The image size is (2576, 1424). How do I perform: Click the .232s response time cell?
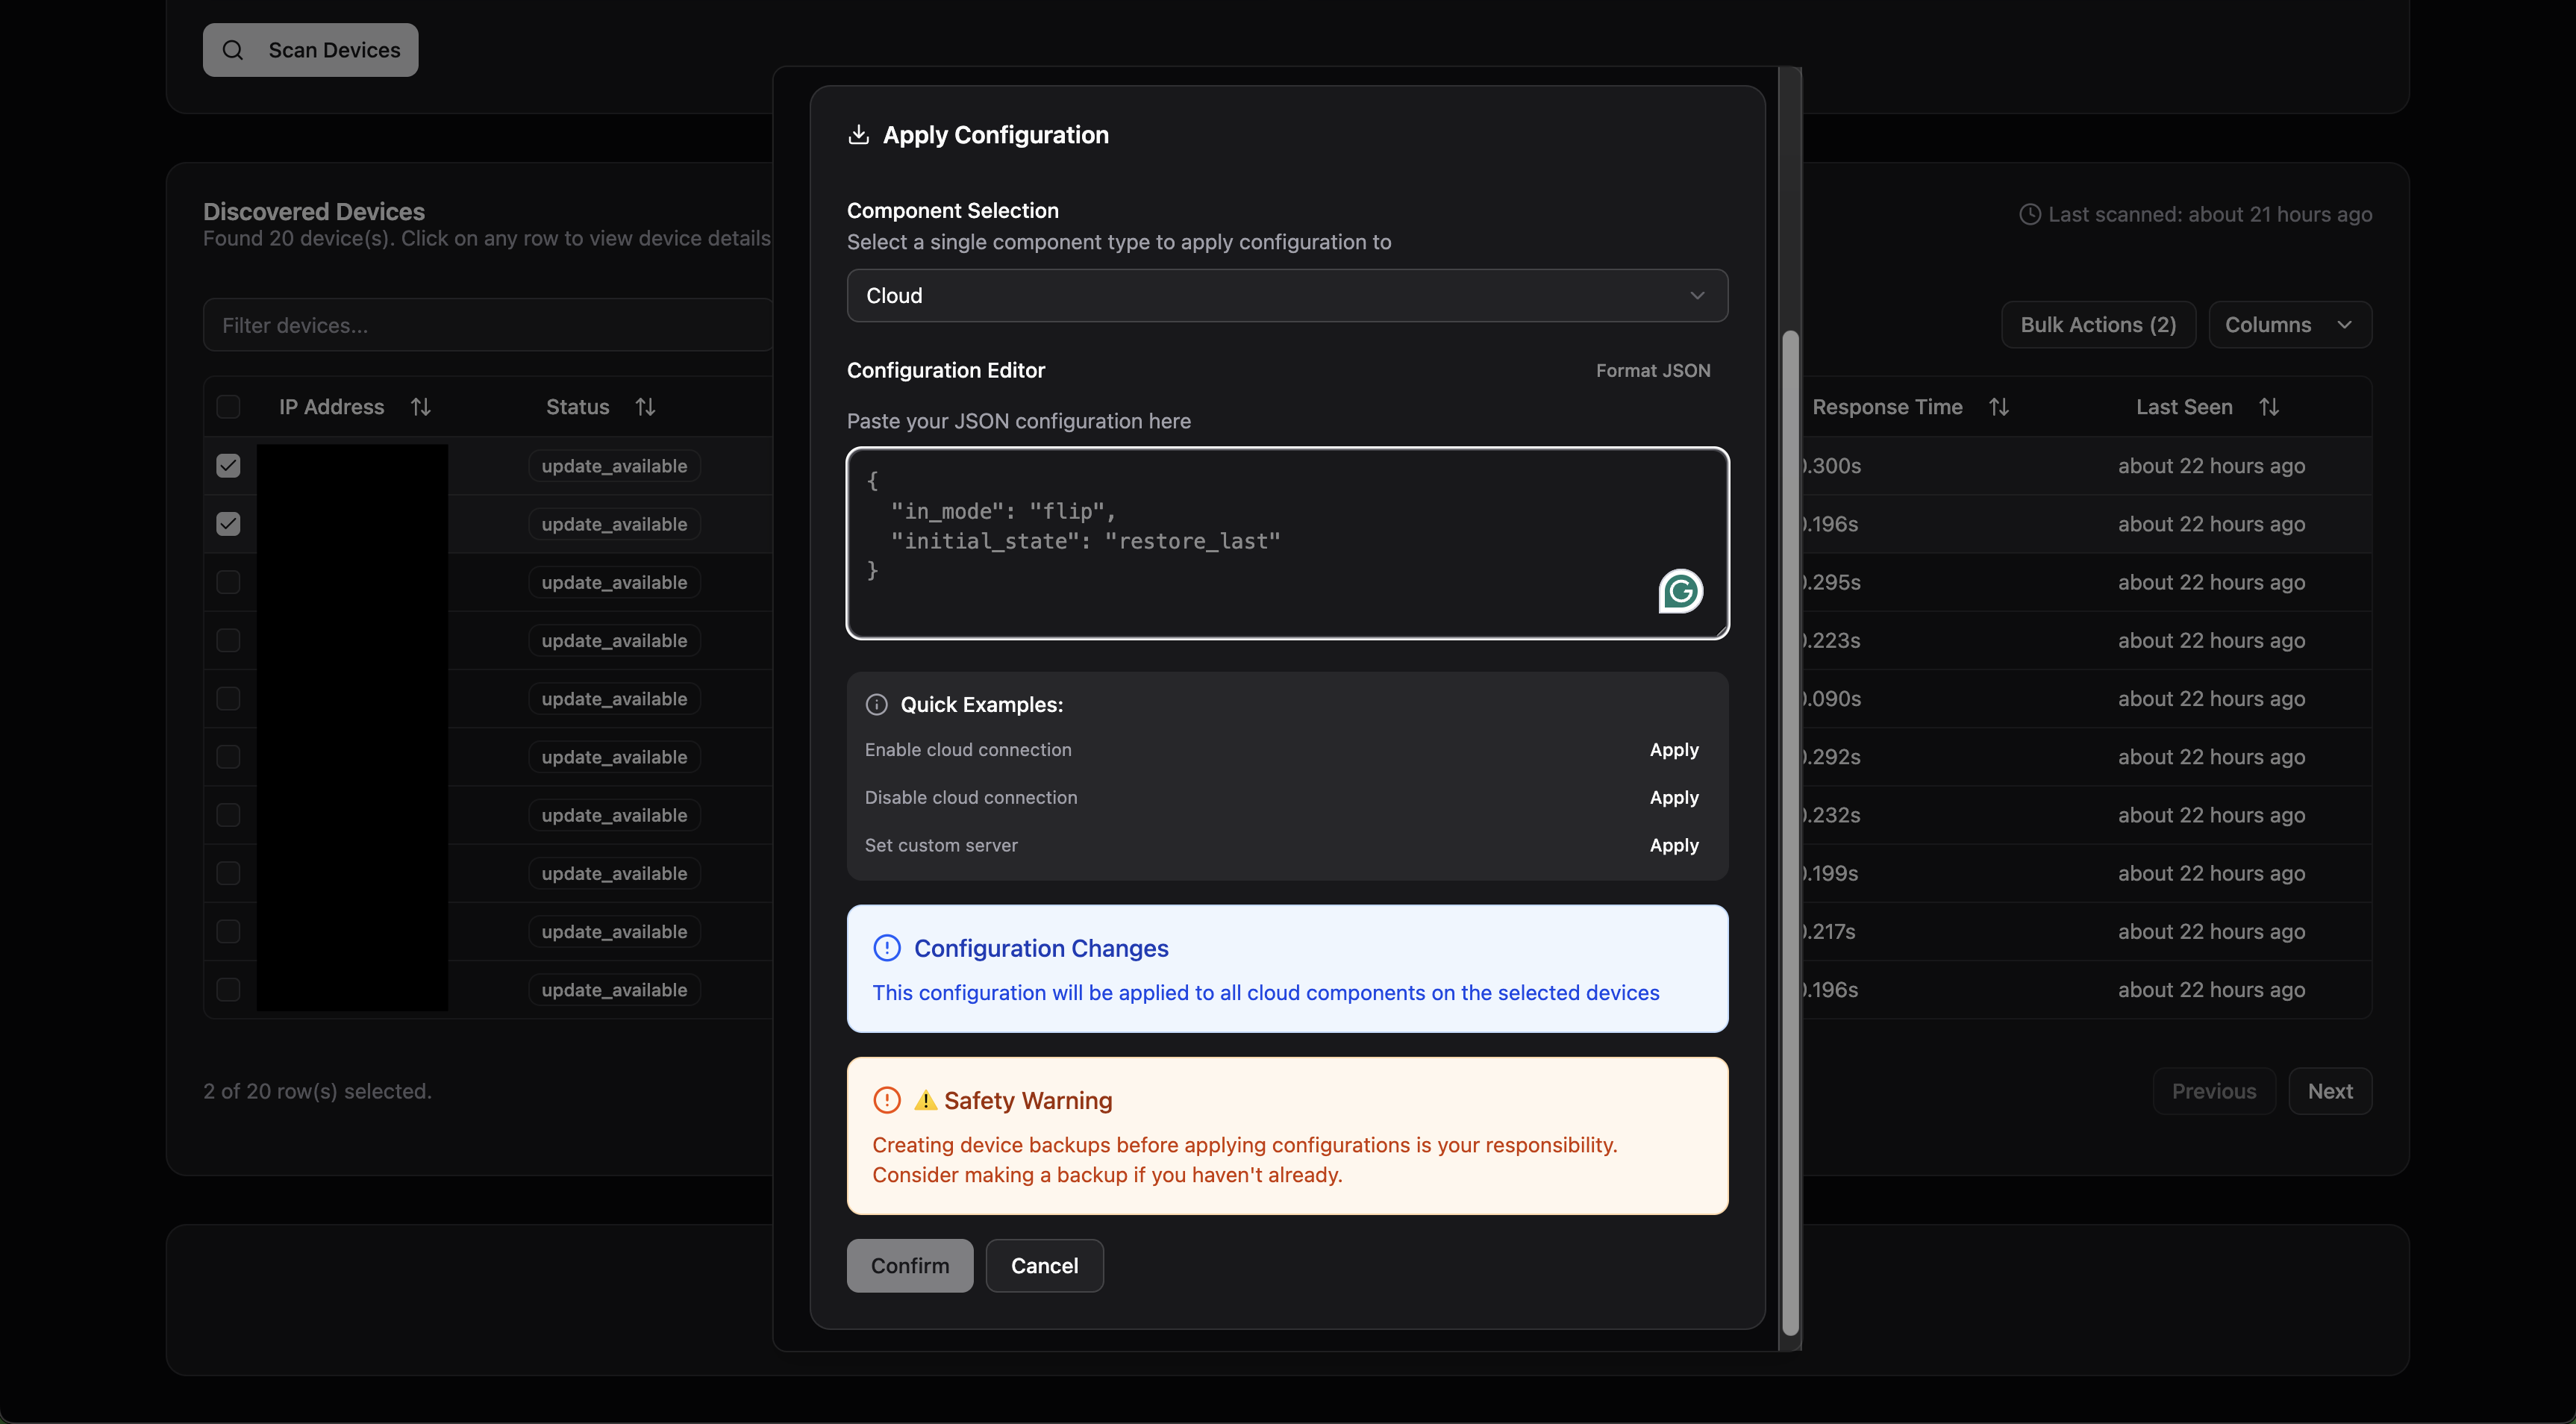click(1832, 815)
